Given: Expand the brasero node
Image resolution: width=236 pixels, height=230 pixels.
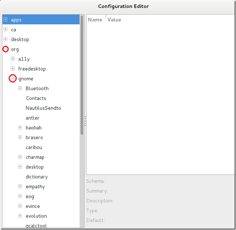Looking at the screenshot, I should coord(20,137).
